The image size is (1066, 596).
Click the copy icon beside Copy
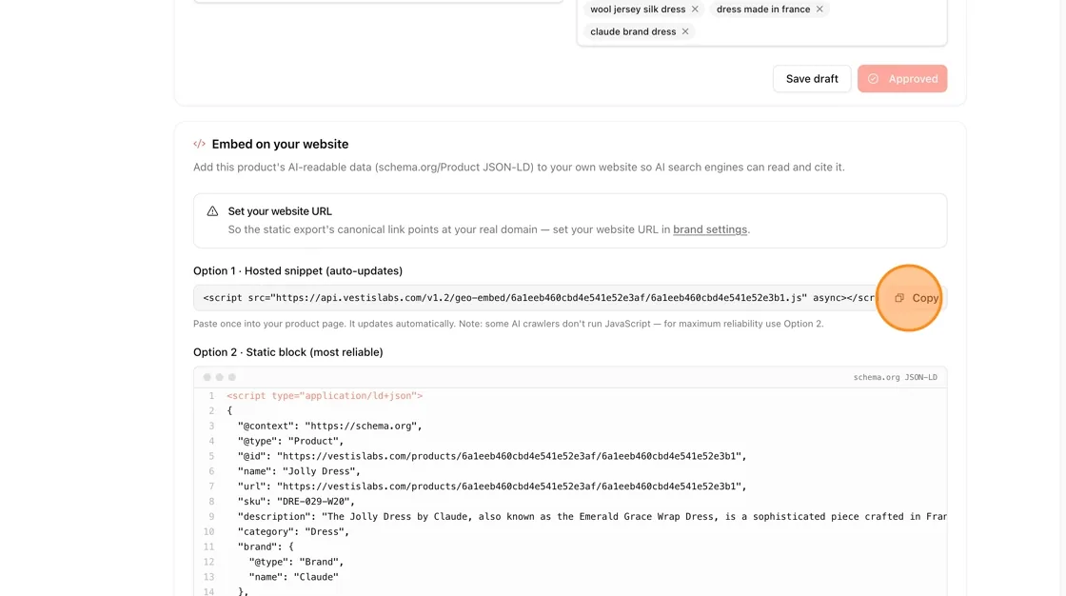[899, 298]
